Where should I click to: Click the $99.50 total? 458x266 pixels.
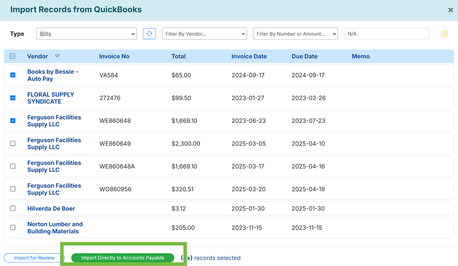(181, 98)
